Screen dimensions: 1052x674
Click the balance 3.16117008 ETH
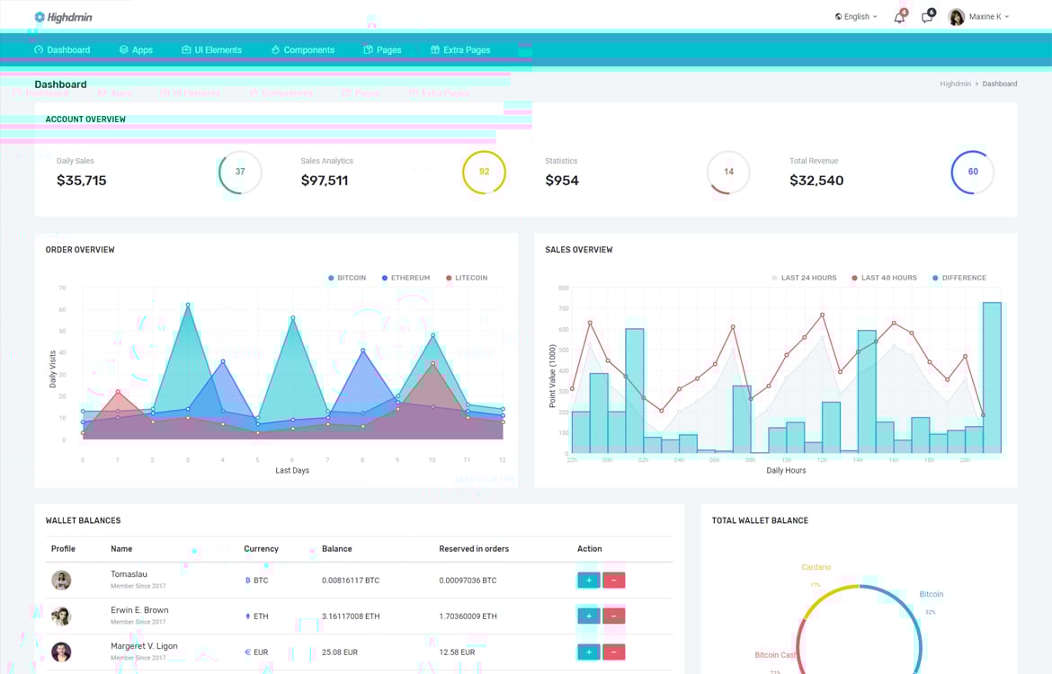point(351,616)
